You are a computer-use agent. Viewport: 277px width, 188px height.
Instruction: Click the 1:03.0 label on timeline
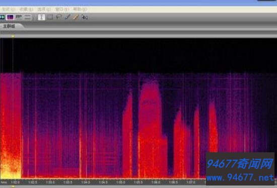50,182
